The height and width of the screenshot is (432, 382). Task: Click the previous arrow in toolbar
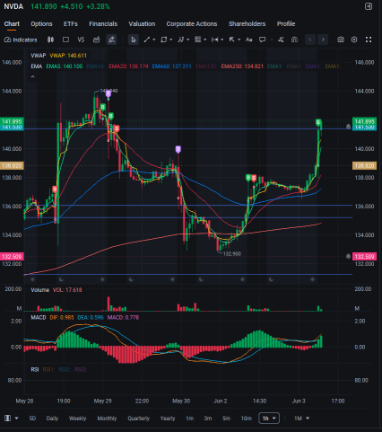click(x=310, y=40)
